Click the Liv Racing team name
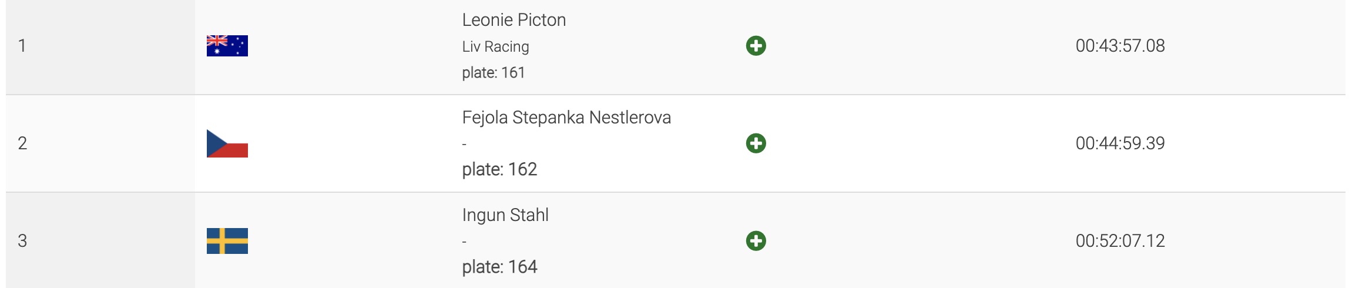This screenshot has height=288, width=1349. tap(495, 46)
